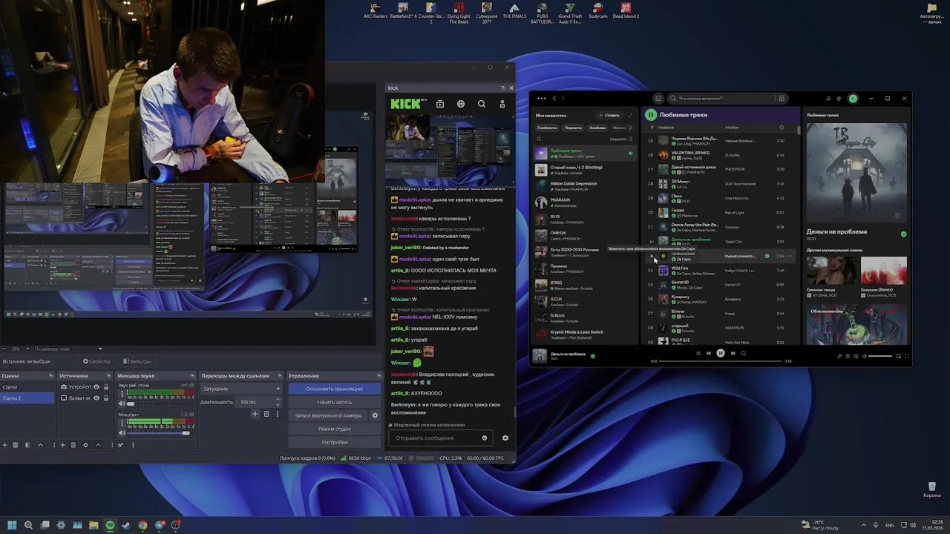The height and width of the screenshot is (534, 950).
Task: Open Spotify Home button
Action: pyautogui.click(x=658, y=98)
